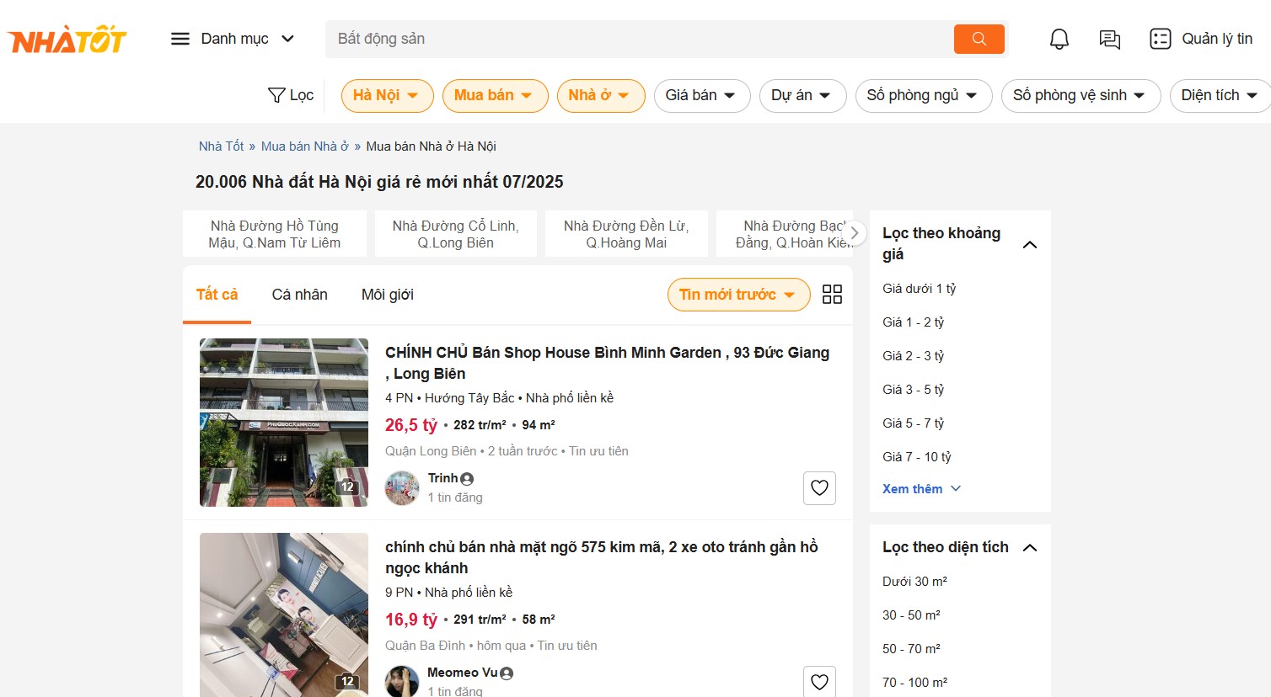Open the Danh mục hamburger menu
This screenshot has height=697, width=1271.
click(233, 39)
